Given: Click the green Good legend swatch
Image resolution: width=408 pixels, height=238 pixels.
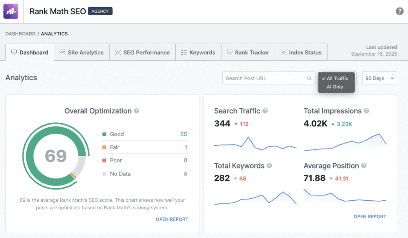Looking at the screenshot, I should 104,134.
